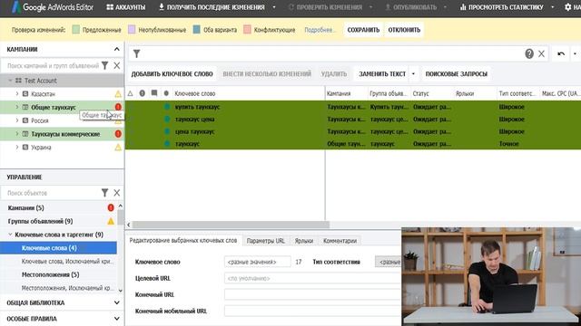Screen dimensions: 581x326
Task: Expand the Казахстан campaign
Action: click(16, 94)
